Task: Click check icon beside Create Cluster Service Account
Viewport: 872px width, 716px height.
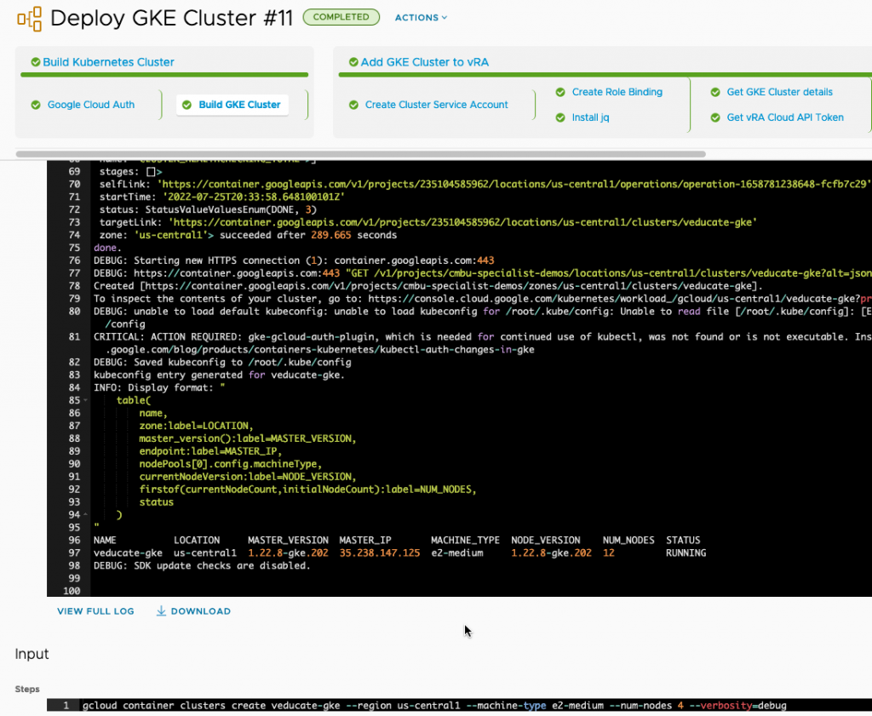Action: [353, 105]
